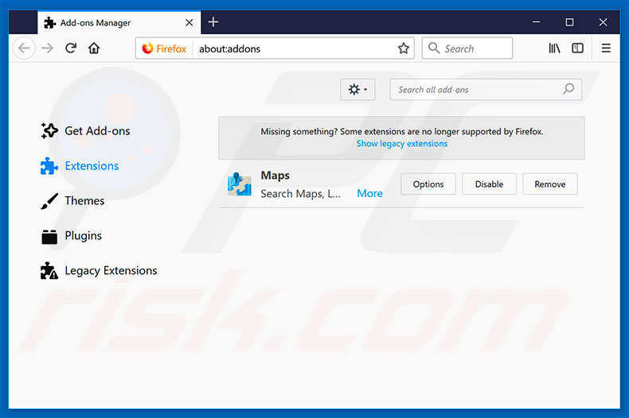Go to the Firefox home page

click(x=94, y=48)
